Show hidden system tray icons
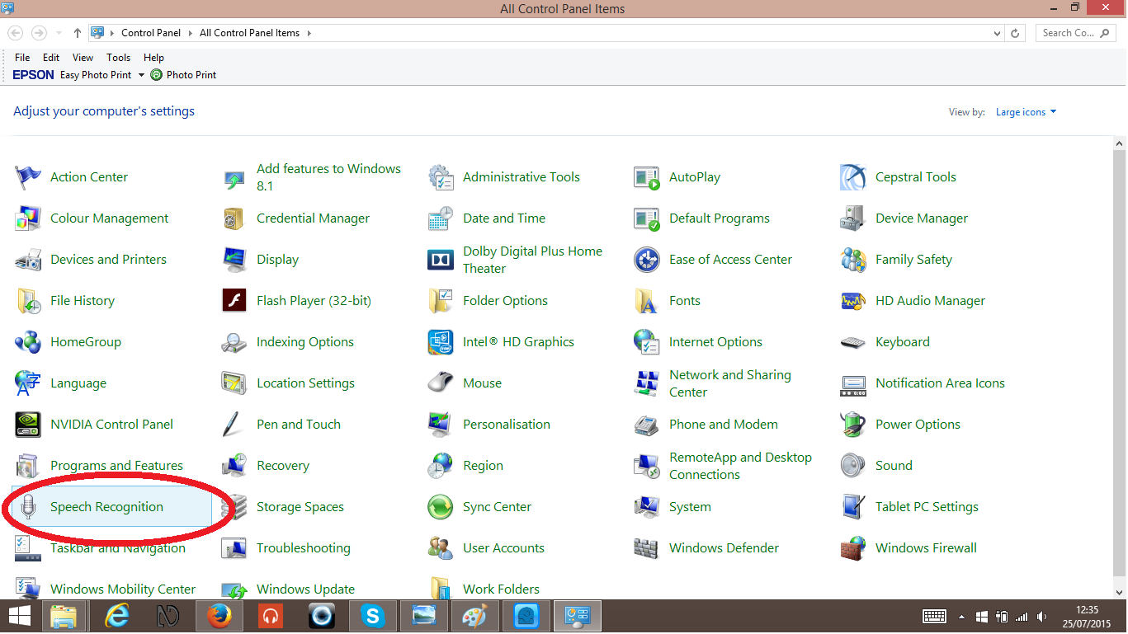 coord(960,617)
